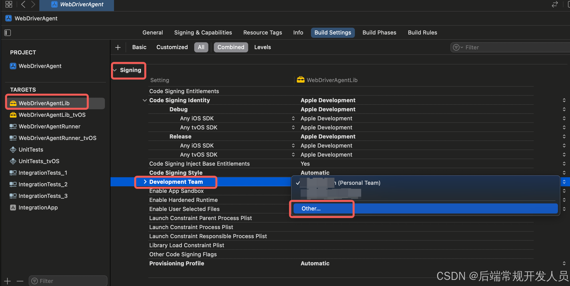The height and width of the screenshot is (286, 570).
Task: Add a build setting with plus button
Action: pos(118,47)
